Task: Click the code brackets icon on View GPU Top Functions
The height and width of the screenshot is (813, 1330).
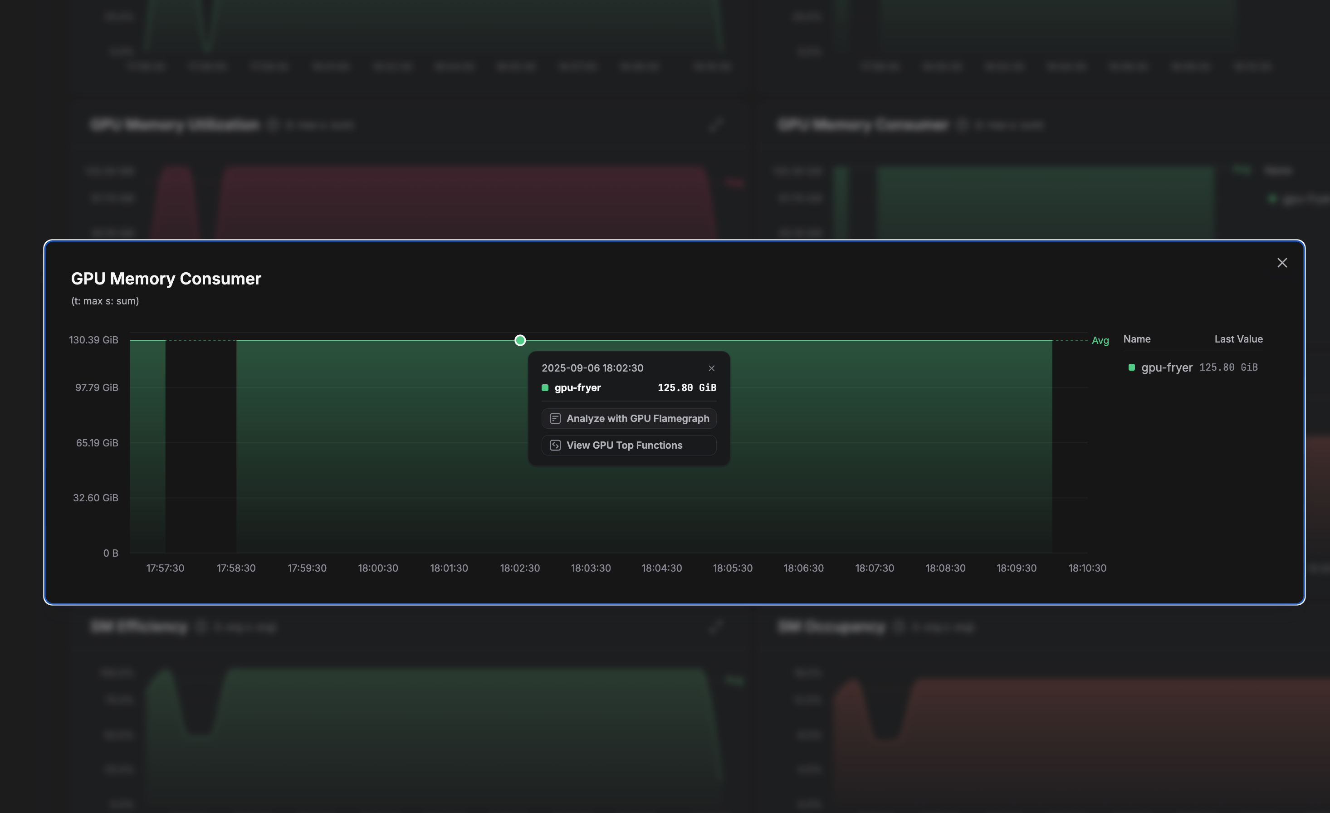Action: coord(555,445)
